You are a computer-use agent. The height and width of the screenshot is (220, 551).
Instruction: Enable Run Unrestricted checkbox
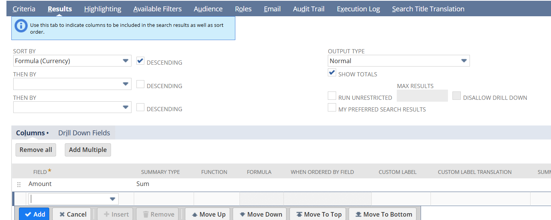point(332,96)
